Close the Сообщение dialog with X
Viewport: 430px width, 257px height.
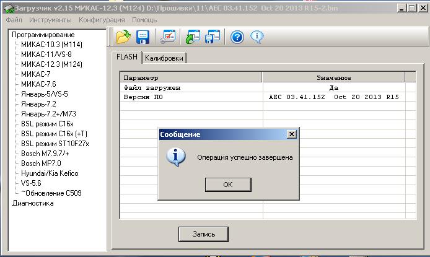tap(291, 134)
